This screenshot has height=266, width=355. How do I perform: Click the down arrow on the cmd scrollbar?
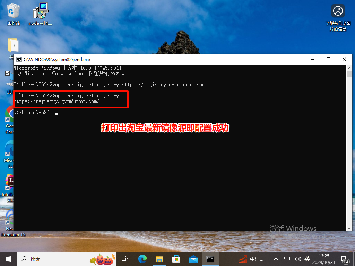349,228
